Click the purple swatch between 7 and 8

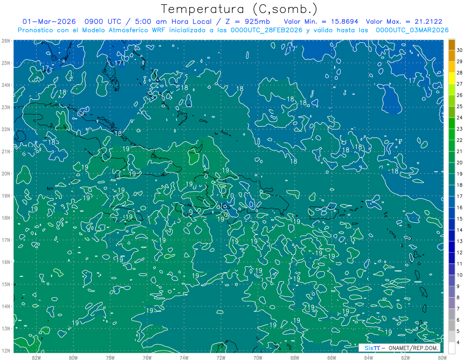(452, 303)
